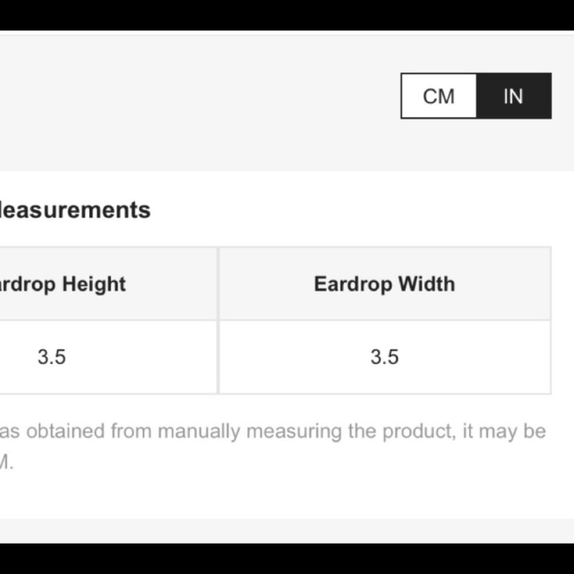The image size is (574, 574).
Task: Select the IN unit option
Action: (513, 96)
